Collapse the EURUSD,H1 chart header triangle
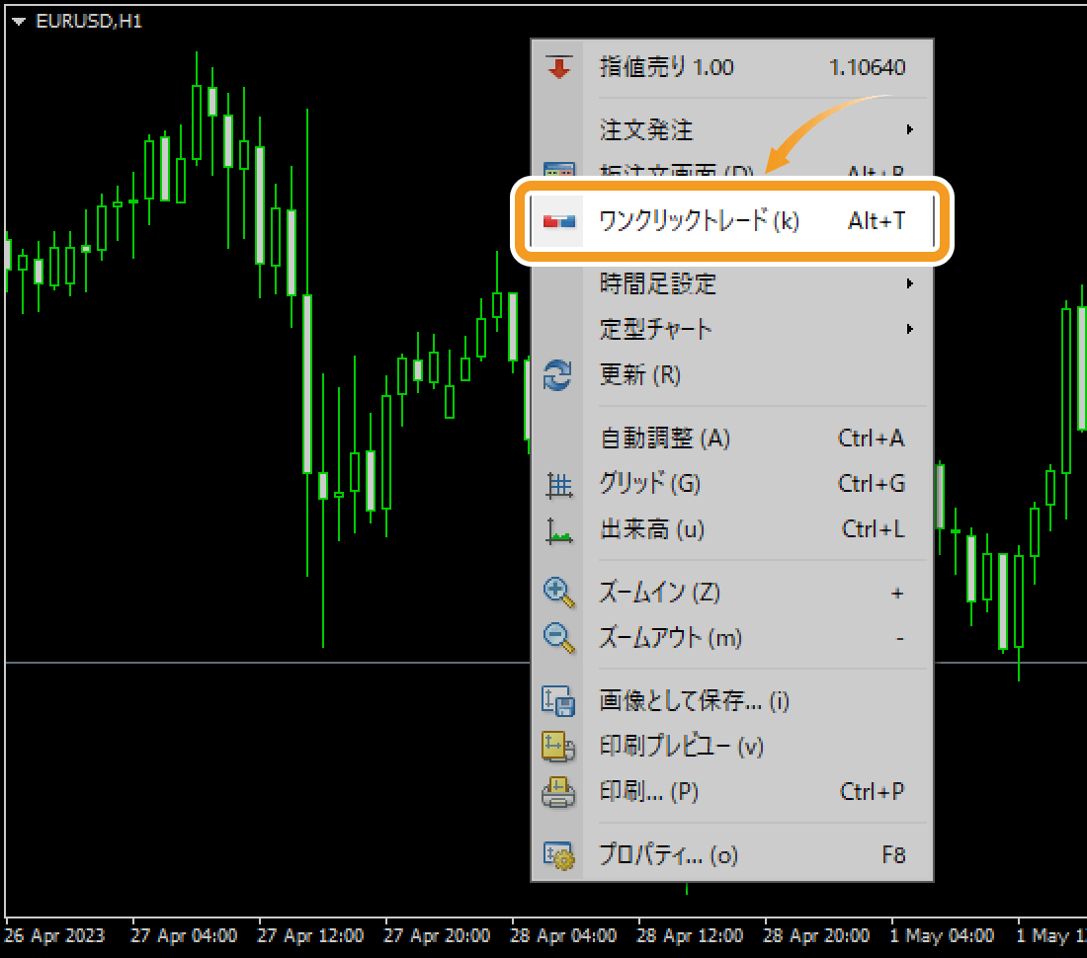 click(x=18, y=18)
